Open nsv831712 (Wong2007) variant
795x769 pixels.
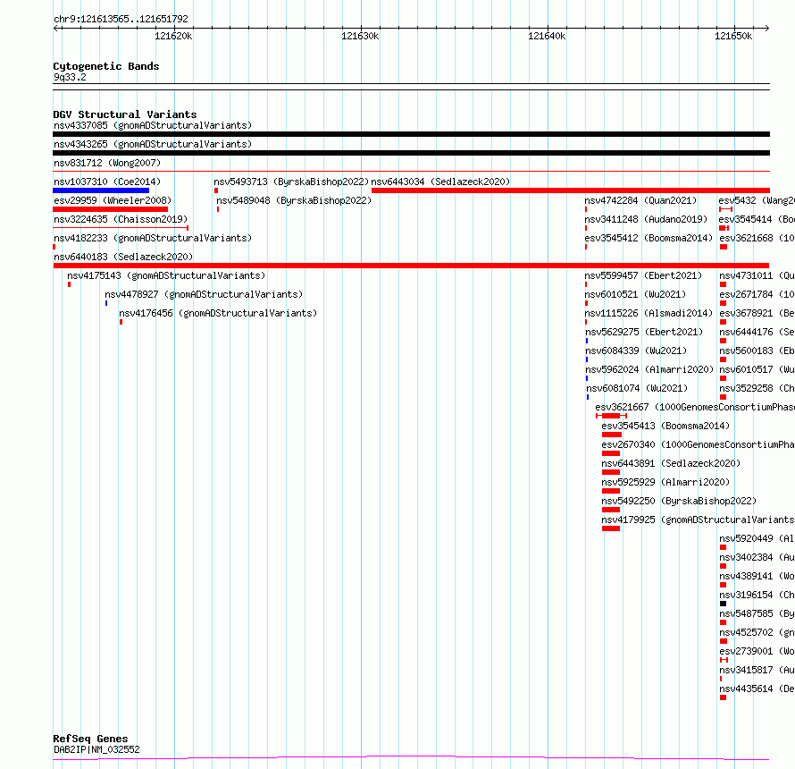point(107,163)
